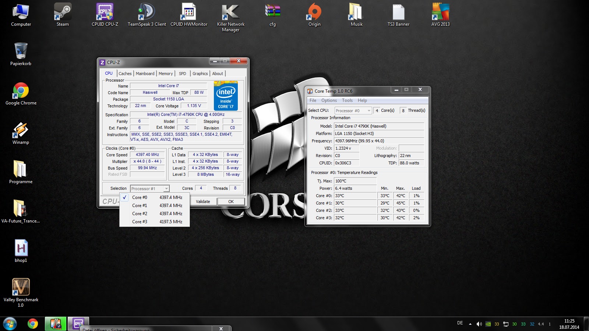
Task: Select the TeamSpeak 3 Client desktop shortcut
Action: coord(147,15)
